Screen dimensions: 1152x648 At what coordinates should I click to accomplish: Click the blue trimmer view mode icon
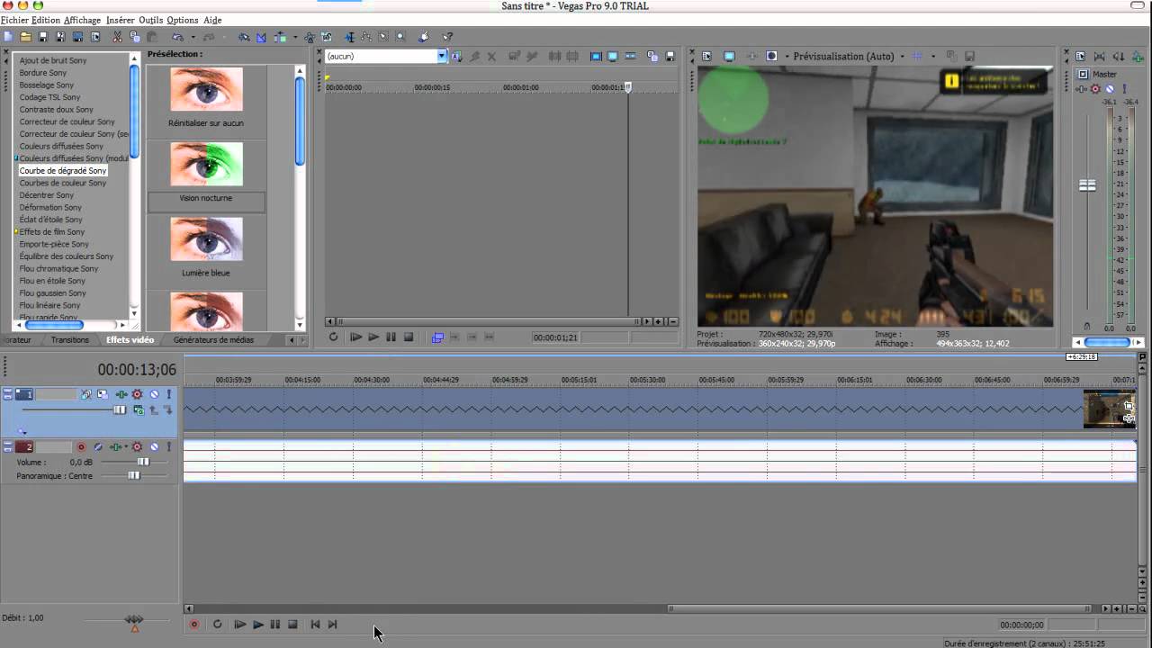[596, 56]
